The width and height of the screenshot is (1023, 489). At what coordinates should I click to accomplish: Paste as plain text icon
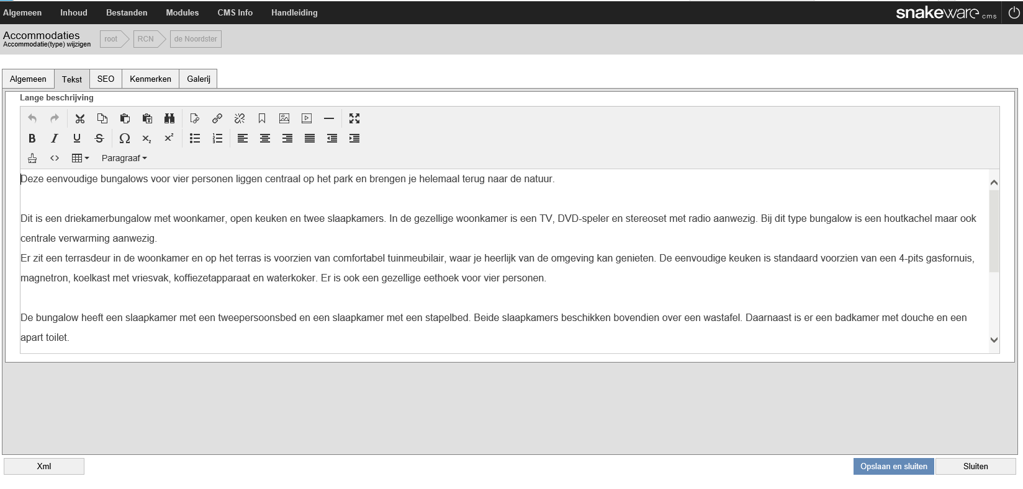[147, 118]
